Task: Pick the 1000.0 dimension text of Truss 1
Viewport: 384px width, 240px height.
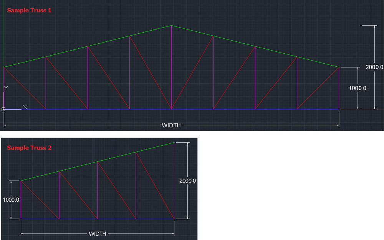Action: coord(357,88)
